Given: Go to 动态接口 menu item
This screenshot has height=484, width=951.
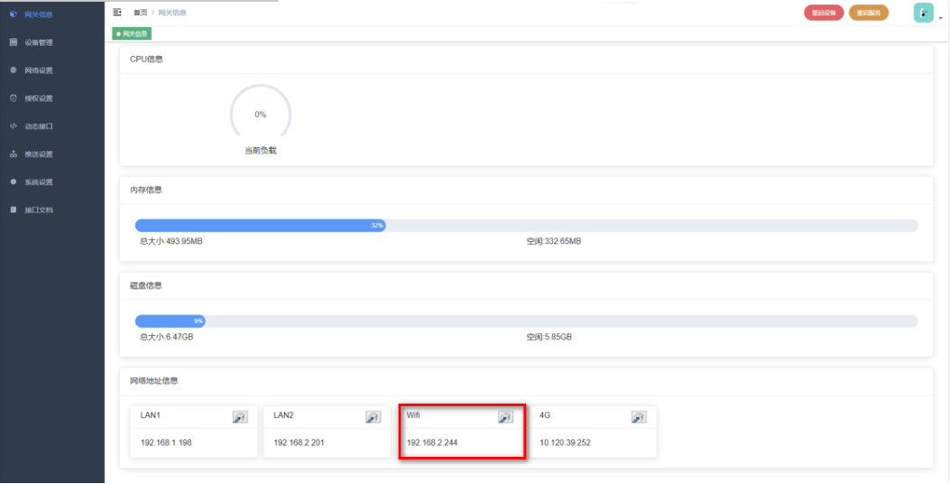Looking at the screenshot, I should (x=38, y=126).
